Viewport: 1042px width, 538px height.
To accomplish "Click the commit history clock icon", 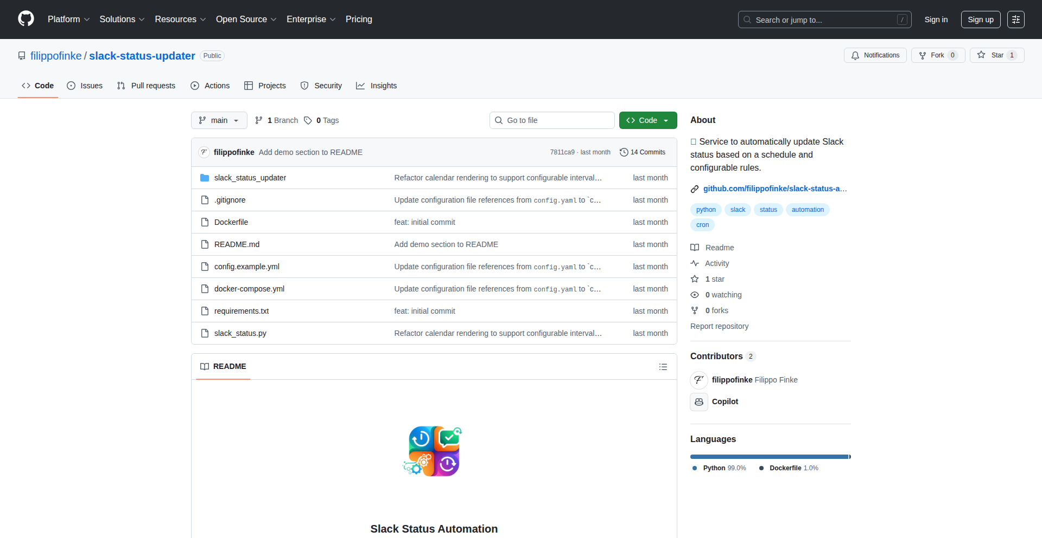I will (x=624, y=152).
